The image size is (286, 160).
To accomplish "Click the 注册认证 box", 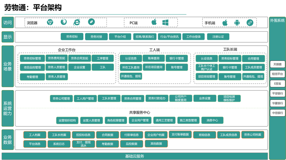I will 218,37.
